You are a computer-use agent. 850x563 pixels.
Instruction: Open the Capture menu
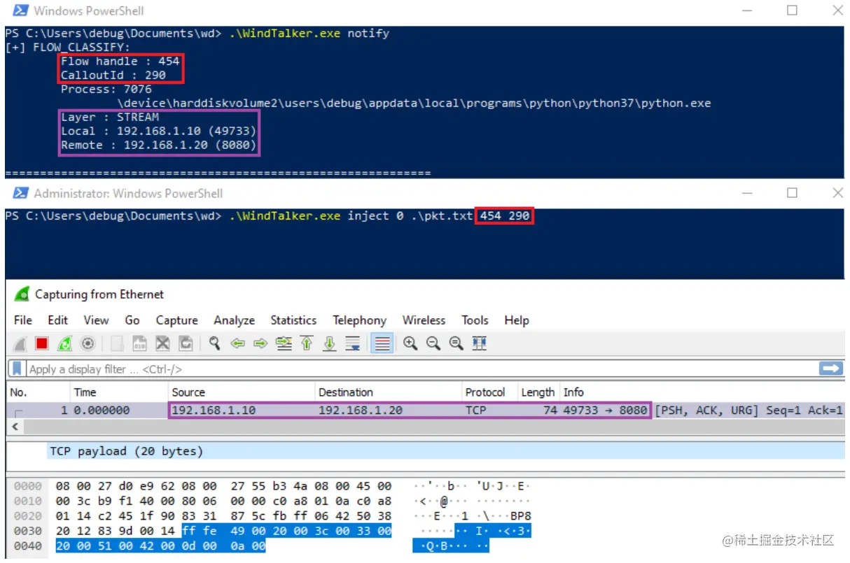click(176, 320)
